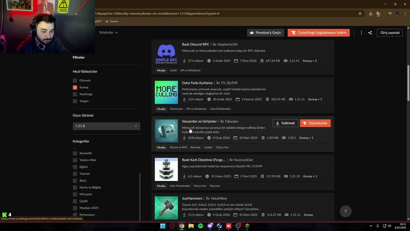Image resolution: width=410 pixels, height=231 pixels.
Task: Click the Macera ve RPG tag
Action: pyautogui.click(x=178, y=147)
